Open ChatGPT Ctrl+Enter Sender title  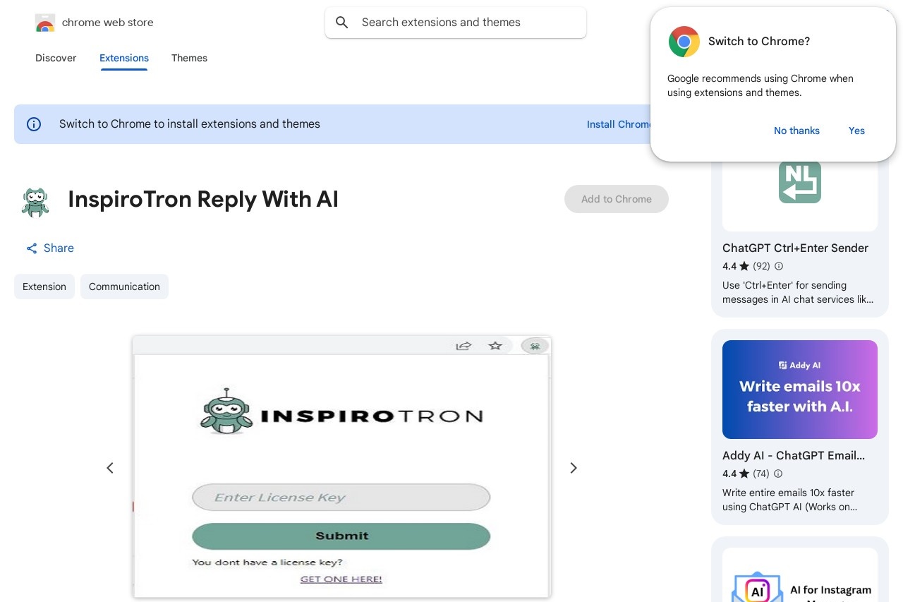click(x=795, y=248)
